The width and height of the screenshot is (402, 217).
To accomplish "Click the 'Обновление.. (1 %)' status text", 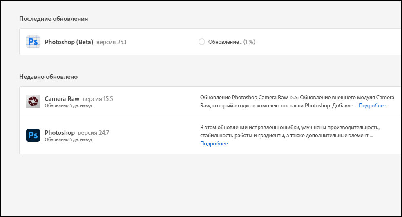I will tap(232, 42).
